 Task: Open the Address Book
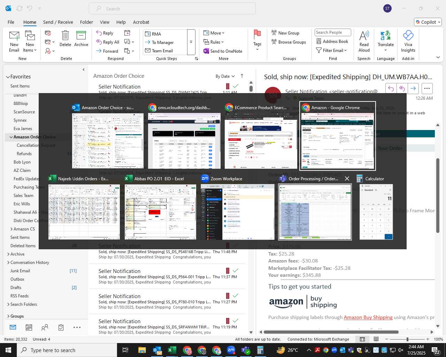(332, 41)
